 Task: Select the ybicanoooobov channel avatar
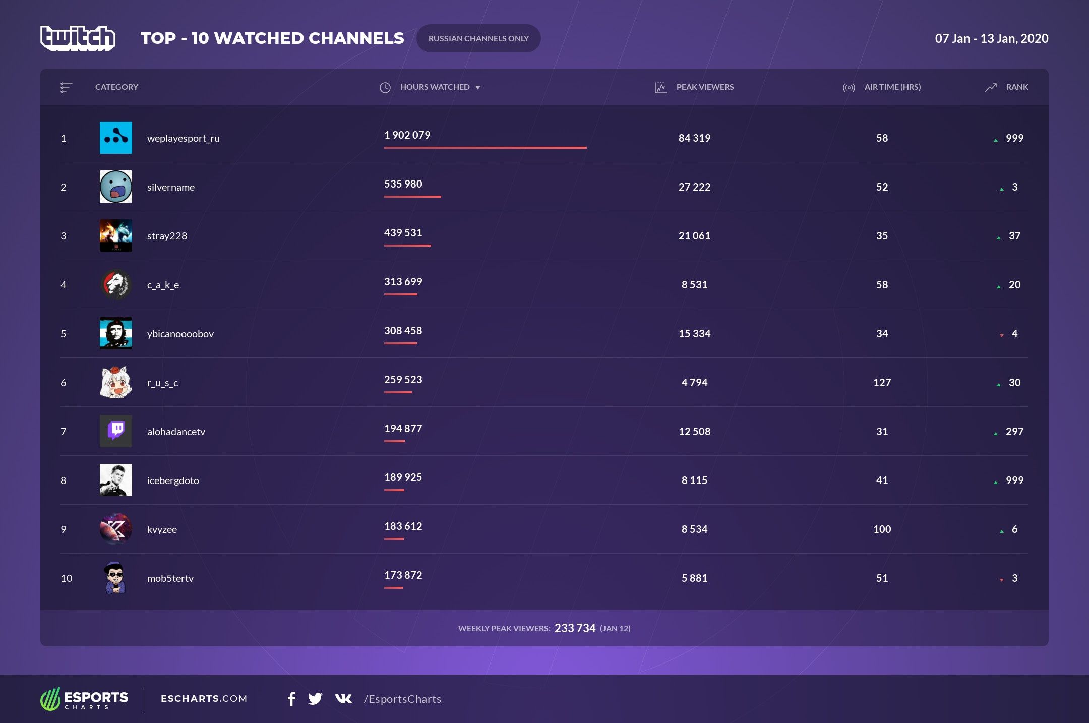(x=116, y=333)
